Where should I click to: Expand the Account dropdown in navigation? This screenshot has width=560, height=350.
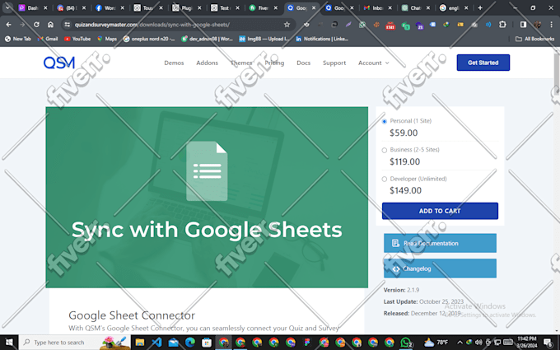tap(374, 63)
